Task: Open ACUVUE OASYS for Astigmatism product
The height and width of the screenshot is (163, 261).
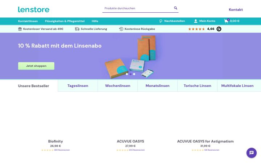Action: [x=205, y=141]
